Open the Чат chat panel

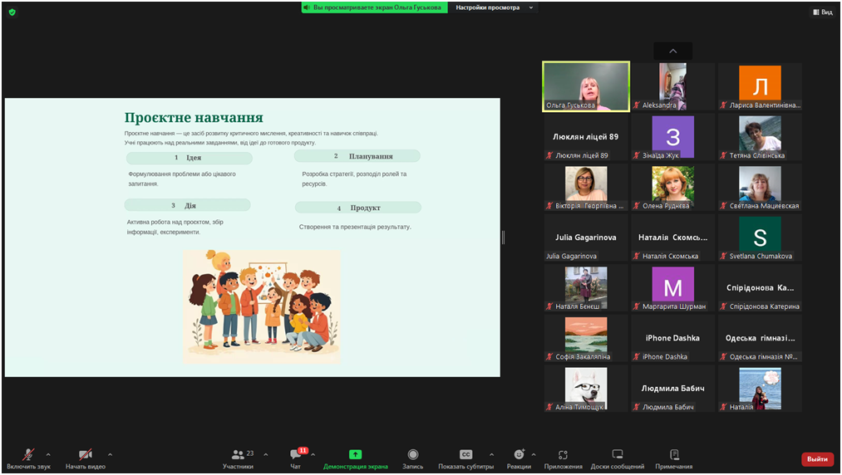296,456
